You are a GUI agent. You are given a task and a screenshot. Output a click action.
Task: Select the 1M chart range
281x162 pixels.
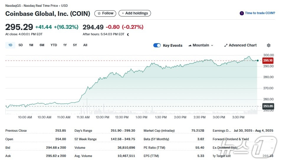tap(31, 45)
